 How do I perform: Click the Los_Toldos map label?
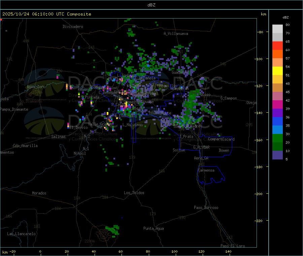tap(134, 193)
